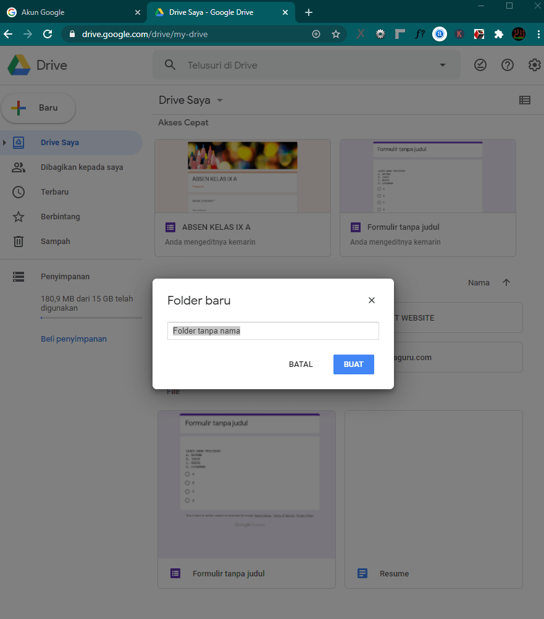Open the folder ending in aguru.com
Viewport: 544px width, 619px height.
click(458, 357)
